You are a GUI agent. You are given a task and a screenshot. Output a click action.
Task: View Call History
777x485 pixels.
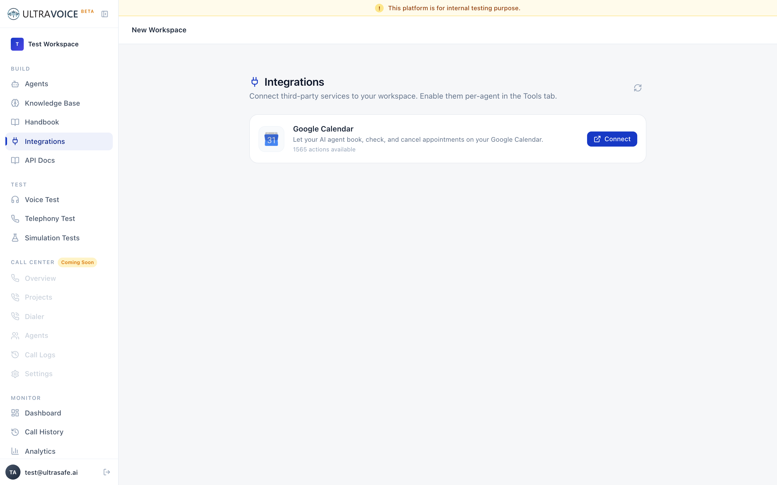[x=59, y=432]
